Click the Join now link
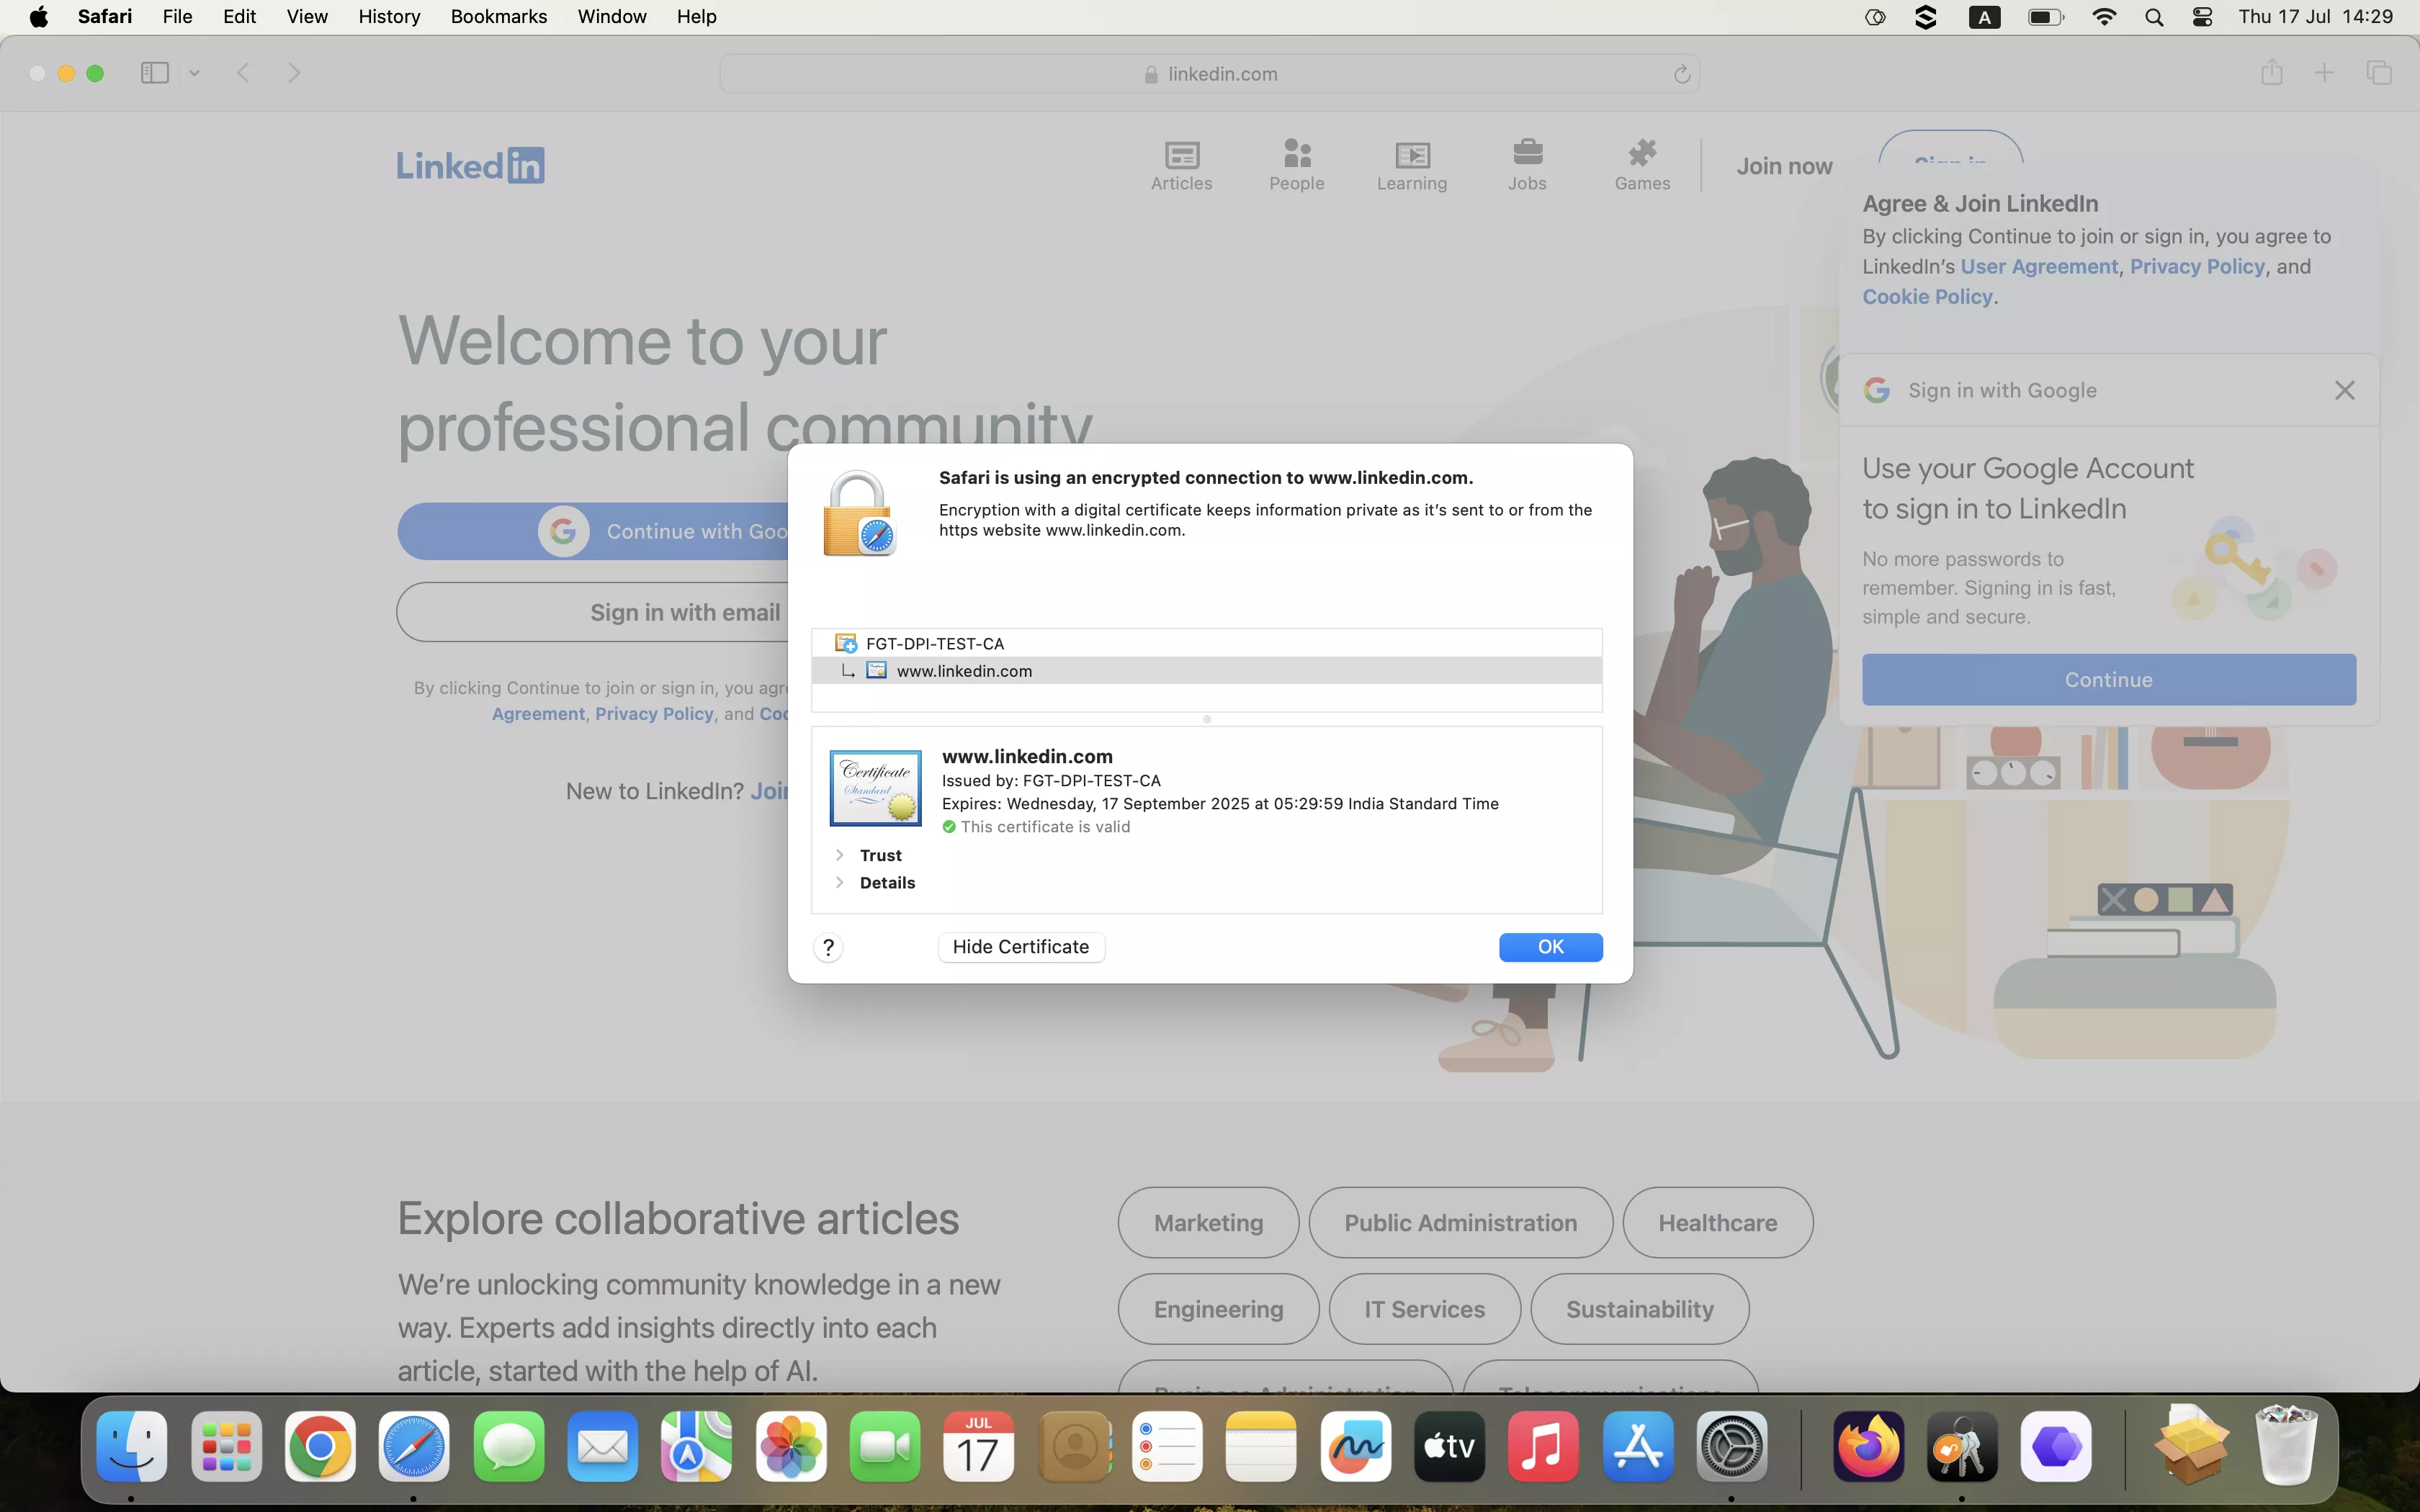2420x1512 pixels. coord(1785,166)
